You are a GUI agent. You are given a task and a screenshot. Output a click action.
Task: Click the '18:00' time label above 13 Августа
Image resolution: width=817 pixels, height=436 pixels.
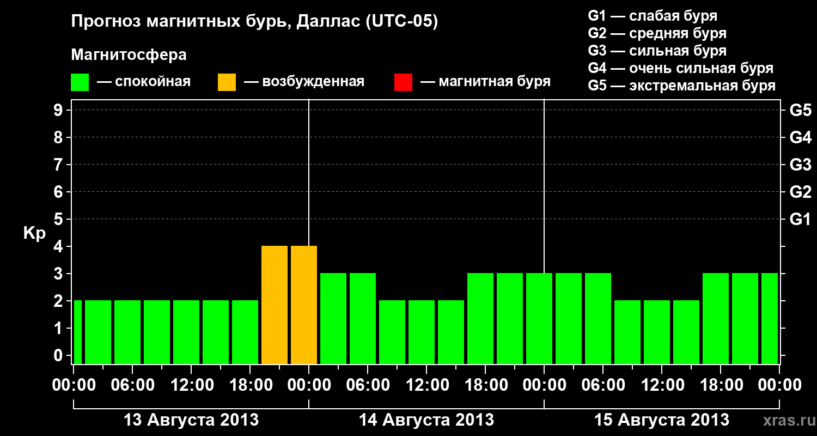pos(250,385)
